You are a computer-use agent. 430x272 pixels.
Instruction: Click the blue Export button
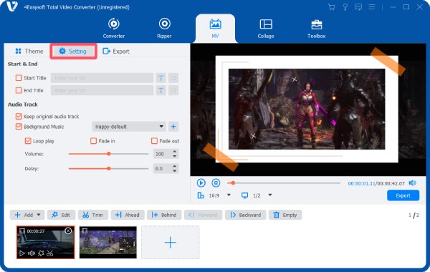coord(403,195)
